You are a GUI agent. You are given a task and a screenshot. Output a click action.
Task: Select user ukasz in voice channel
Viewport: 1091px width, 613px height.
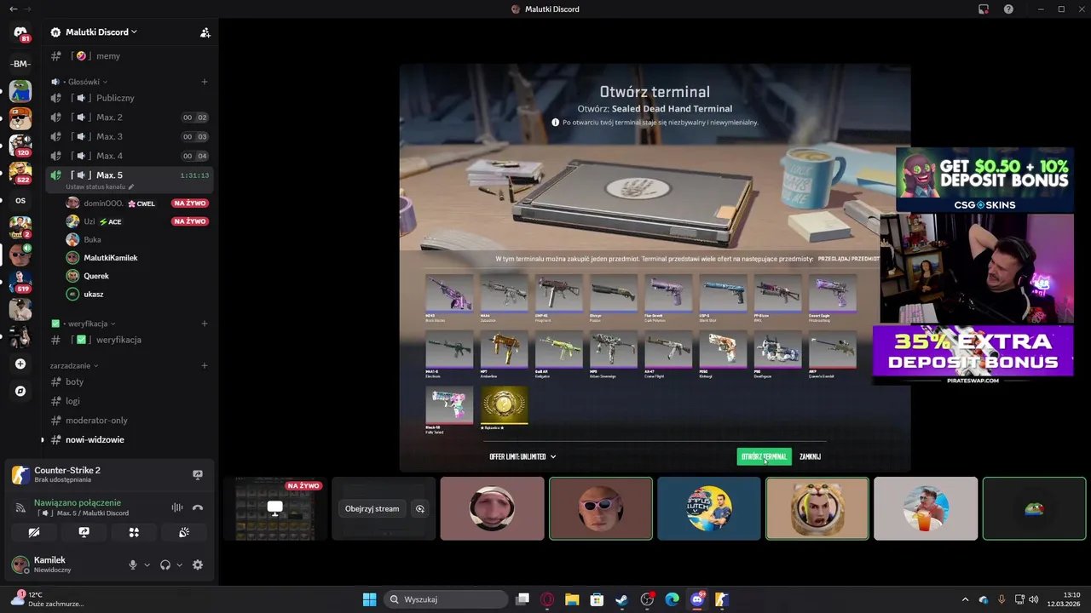136,294
